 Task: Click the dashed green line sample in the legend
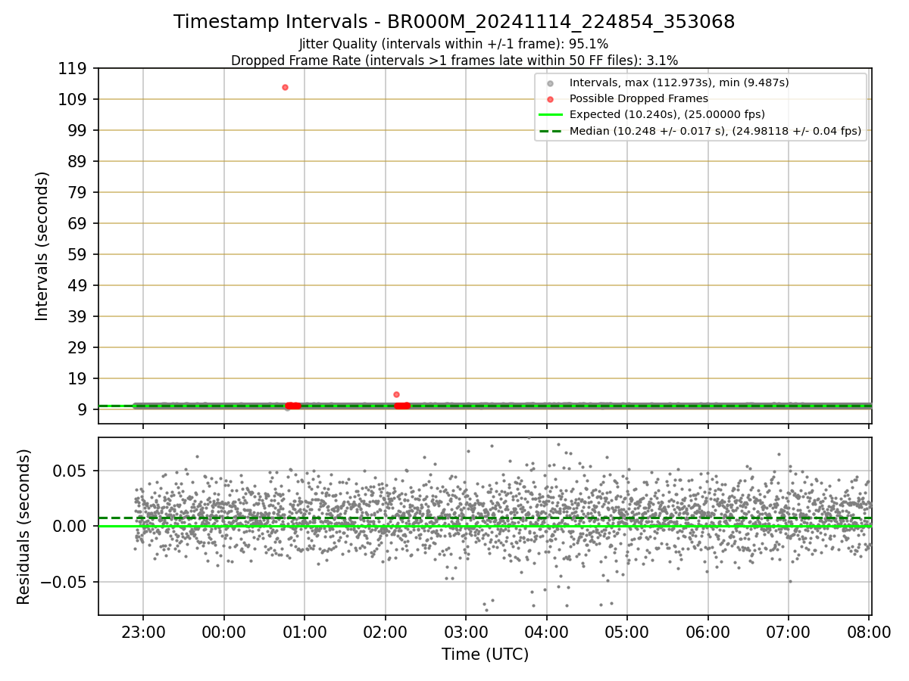(x=551, y=132)
